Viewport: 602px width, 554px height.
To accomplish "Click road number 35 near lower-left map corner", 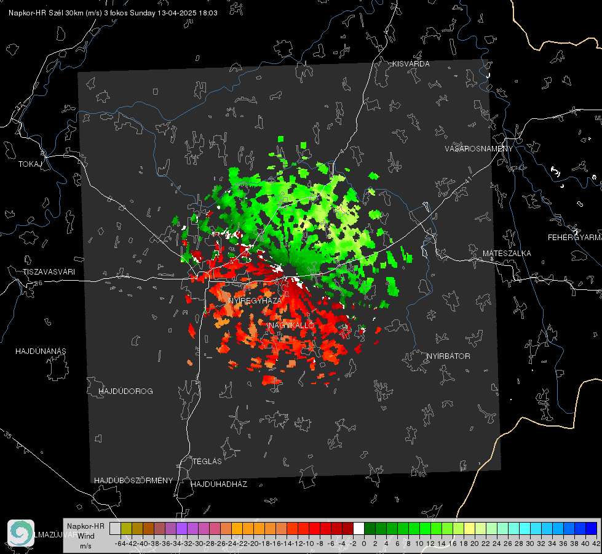I will pos(8,435).
